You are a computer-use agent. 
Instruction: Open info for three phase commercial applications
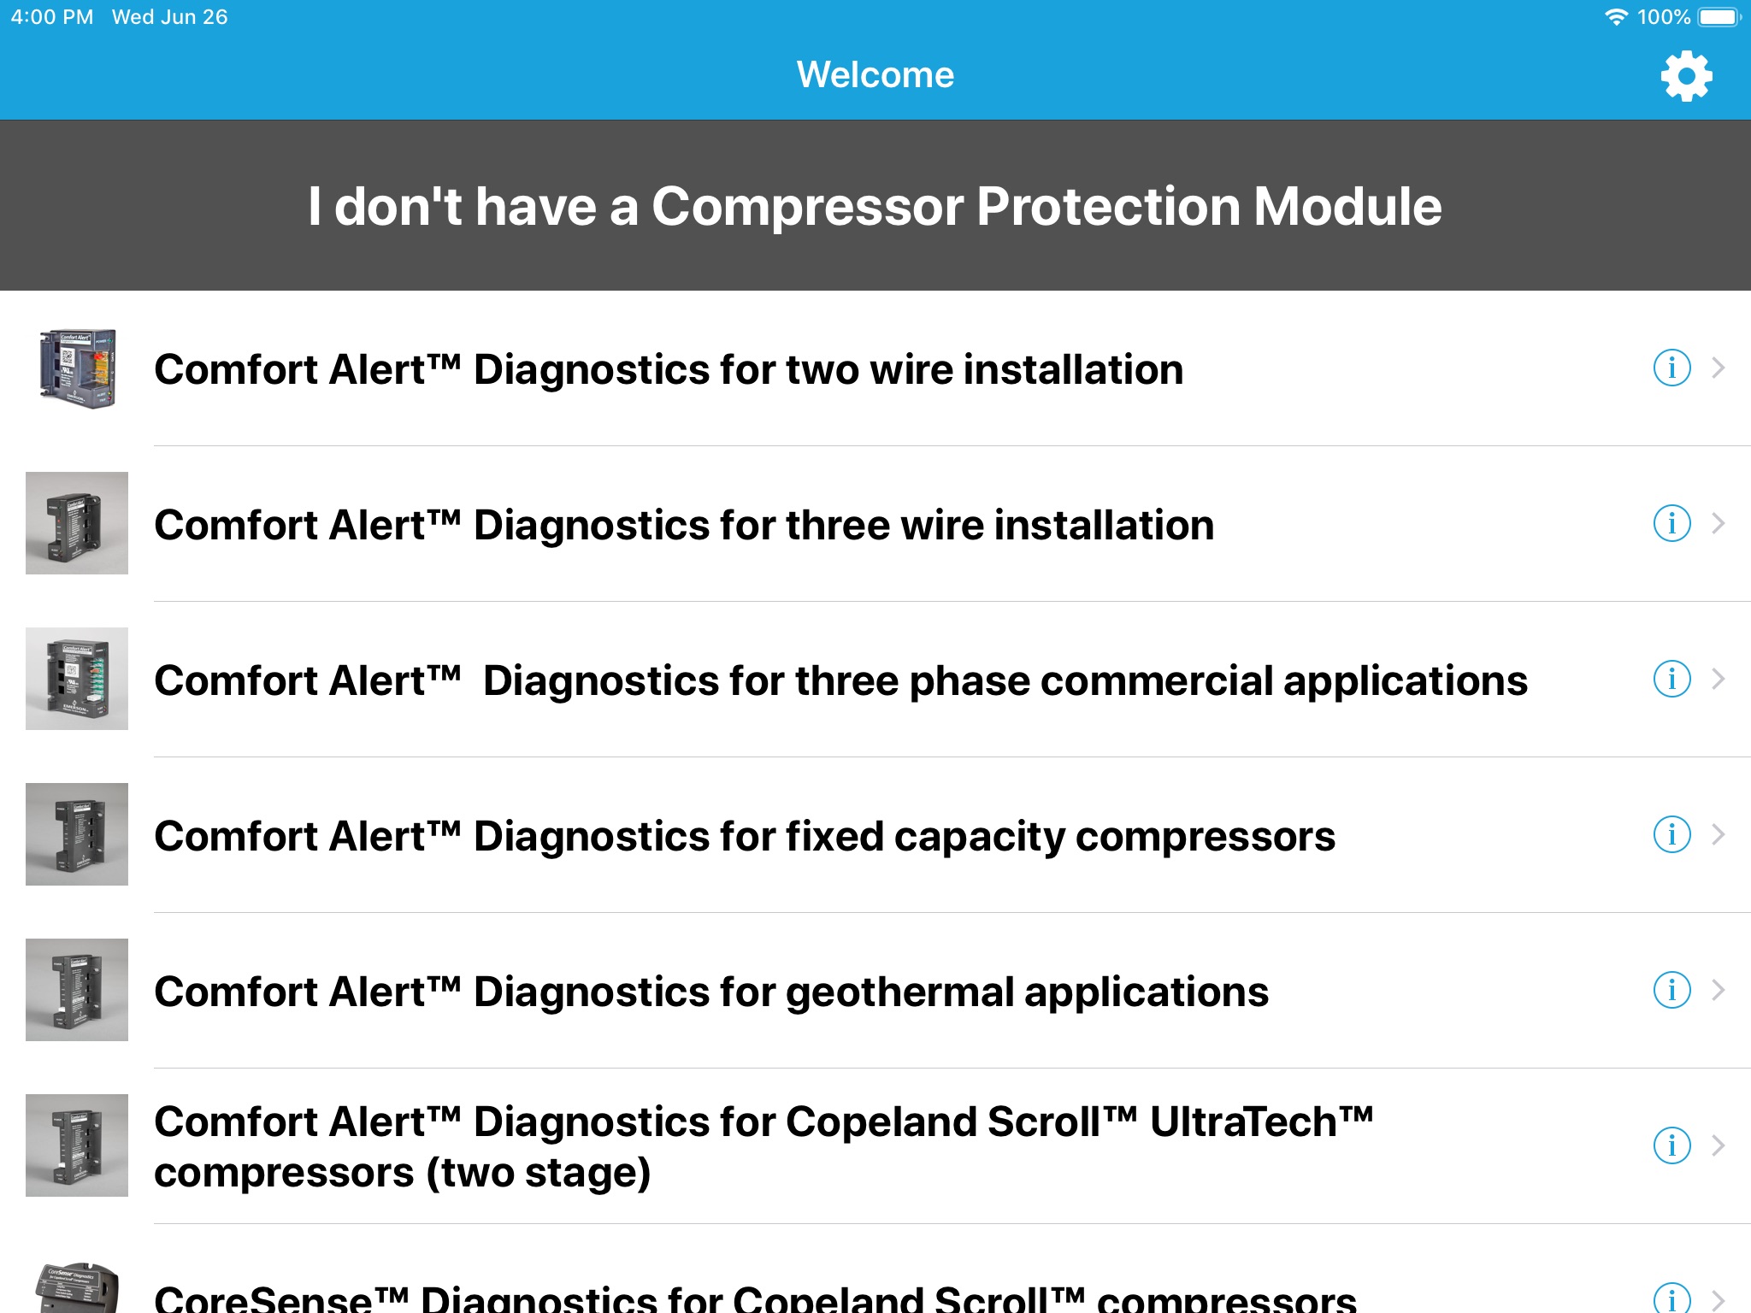point(1671,680)
